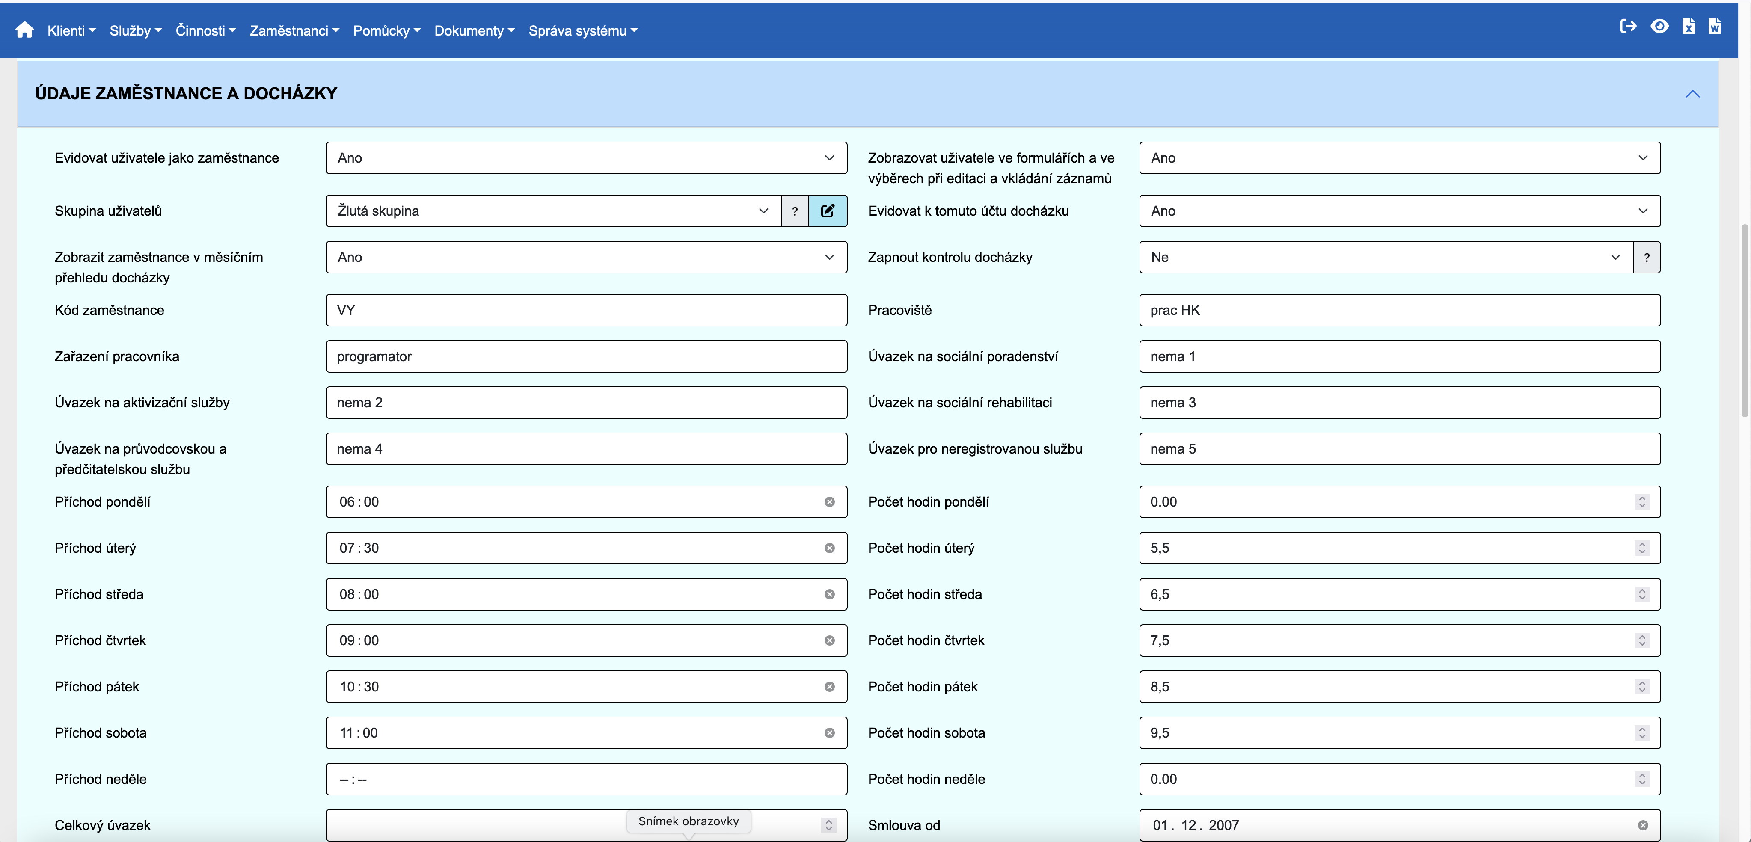Open Evidovat uživatele jako zaměstnance dropdown

pyautogui.click(x=586, y=158)
